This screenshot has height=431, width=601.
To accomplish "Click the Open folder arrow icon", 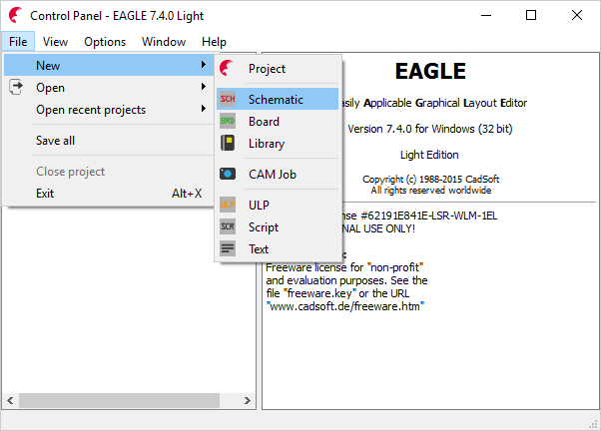I will click(x=16, y=88).
